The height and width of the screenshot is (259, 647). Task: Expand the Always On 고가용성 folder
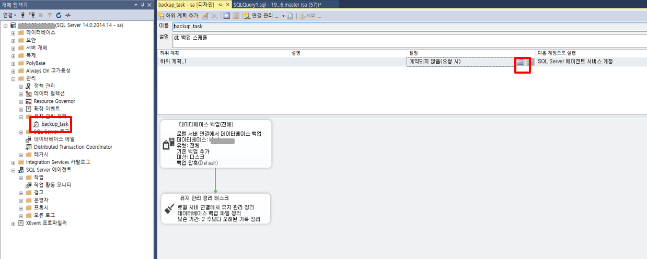[x=14, y=70]
